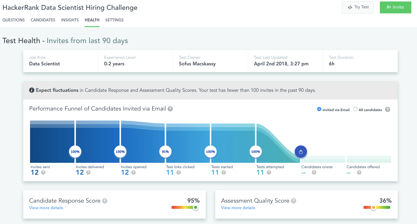417x224 pixels.
Task: Click the 91% funnel conversion badge
Action: point(165,152)
